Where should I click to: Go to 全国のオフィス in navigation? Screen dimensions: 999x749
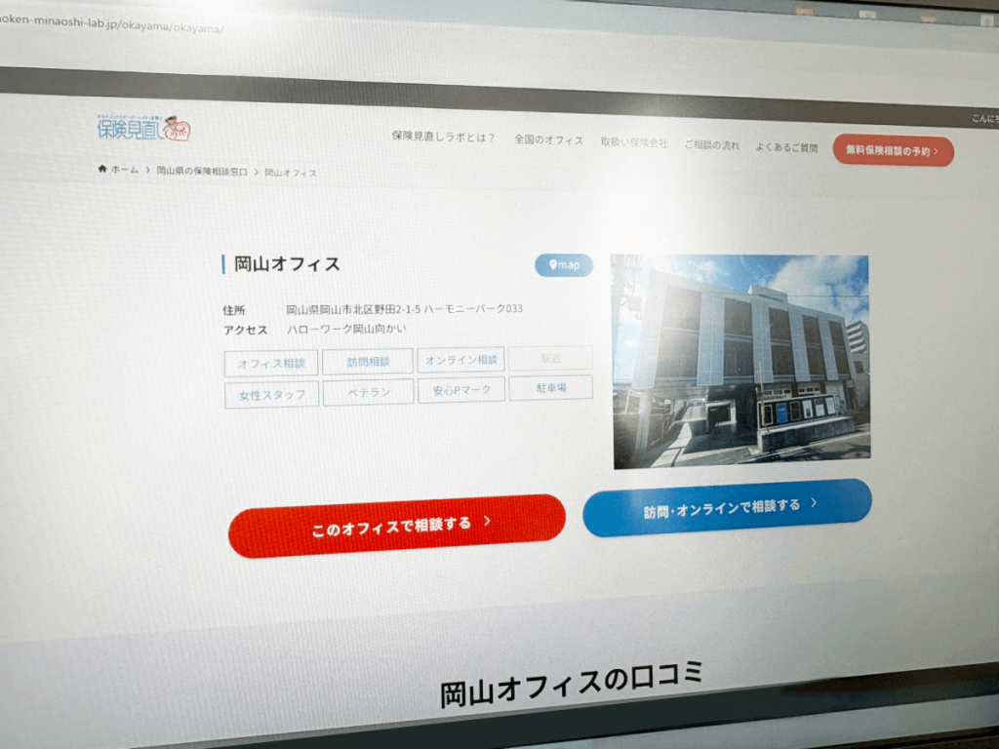pos(548,140)
